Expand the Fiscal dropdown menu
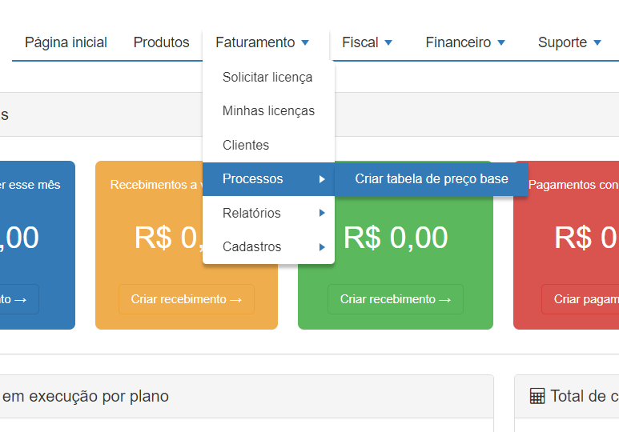 367,42
